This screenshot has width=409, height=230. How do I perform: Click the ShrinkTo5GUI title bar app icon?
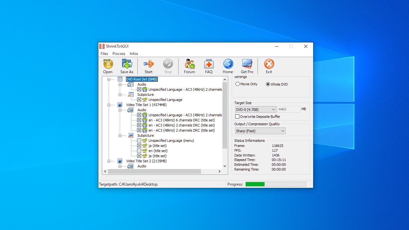click(102, 46)
